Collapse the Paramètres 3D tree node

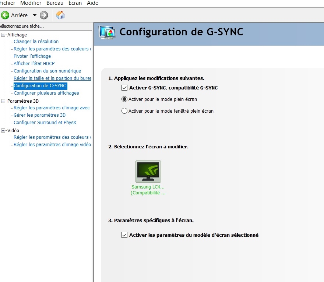tap(3, 101)
